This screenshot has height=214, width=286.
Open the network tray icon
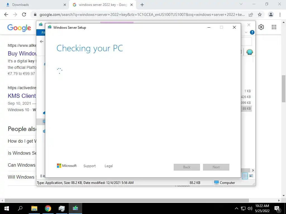click(243, 208)
